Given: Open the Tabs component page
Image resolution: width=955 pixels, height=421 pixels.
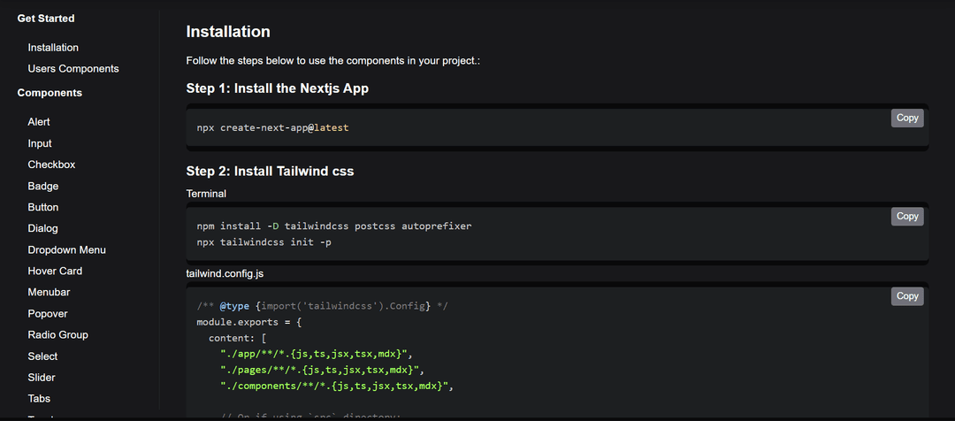Looking at the screenshot, I should (x=39, y=399).
